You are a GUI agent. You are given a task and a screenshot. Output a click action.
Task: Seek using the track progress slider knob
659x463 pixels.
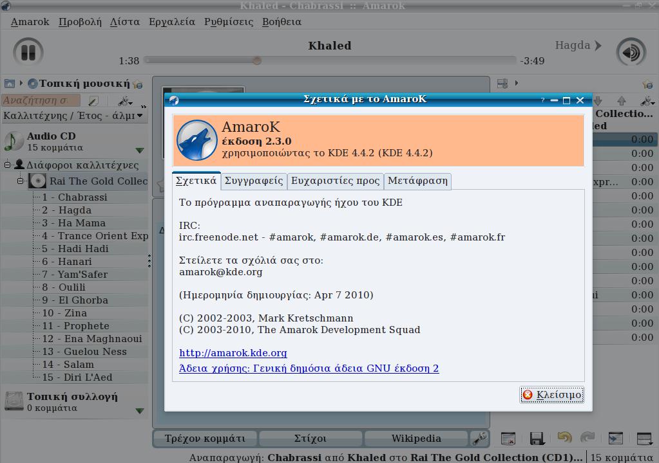pos(257,60)
